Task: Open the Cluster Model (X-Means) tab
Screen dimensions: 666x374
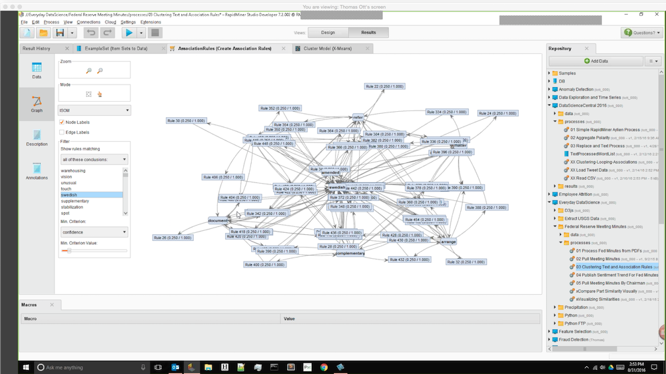Action: 328,49
